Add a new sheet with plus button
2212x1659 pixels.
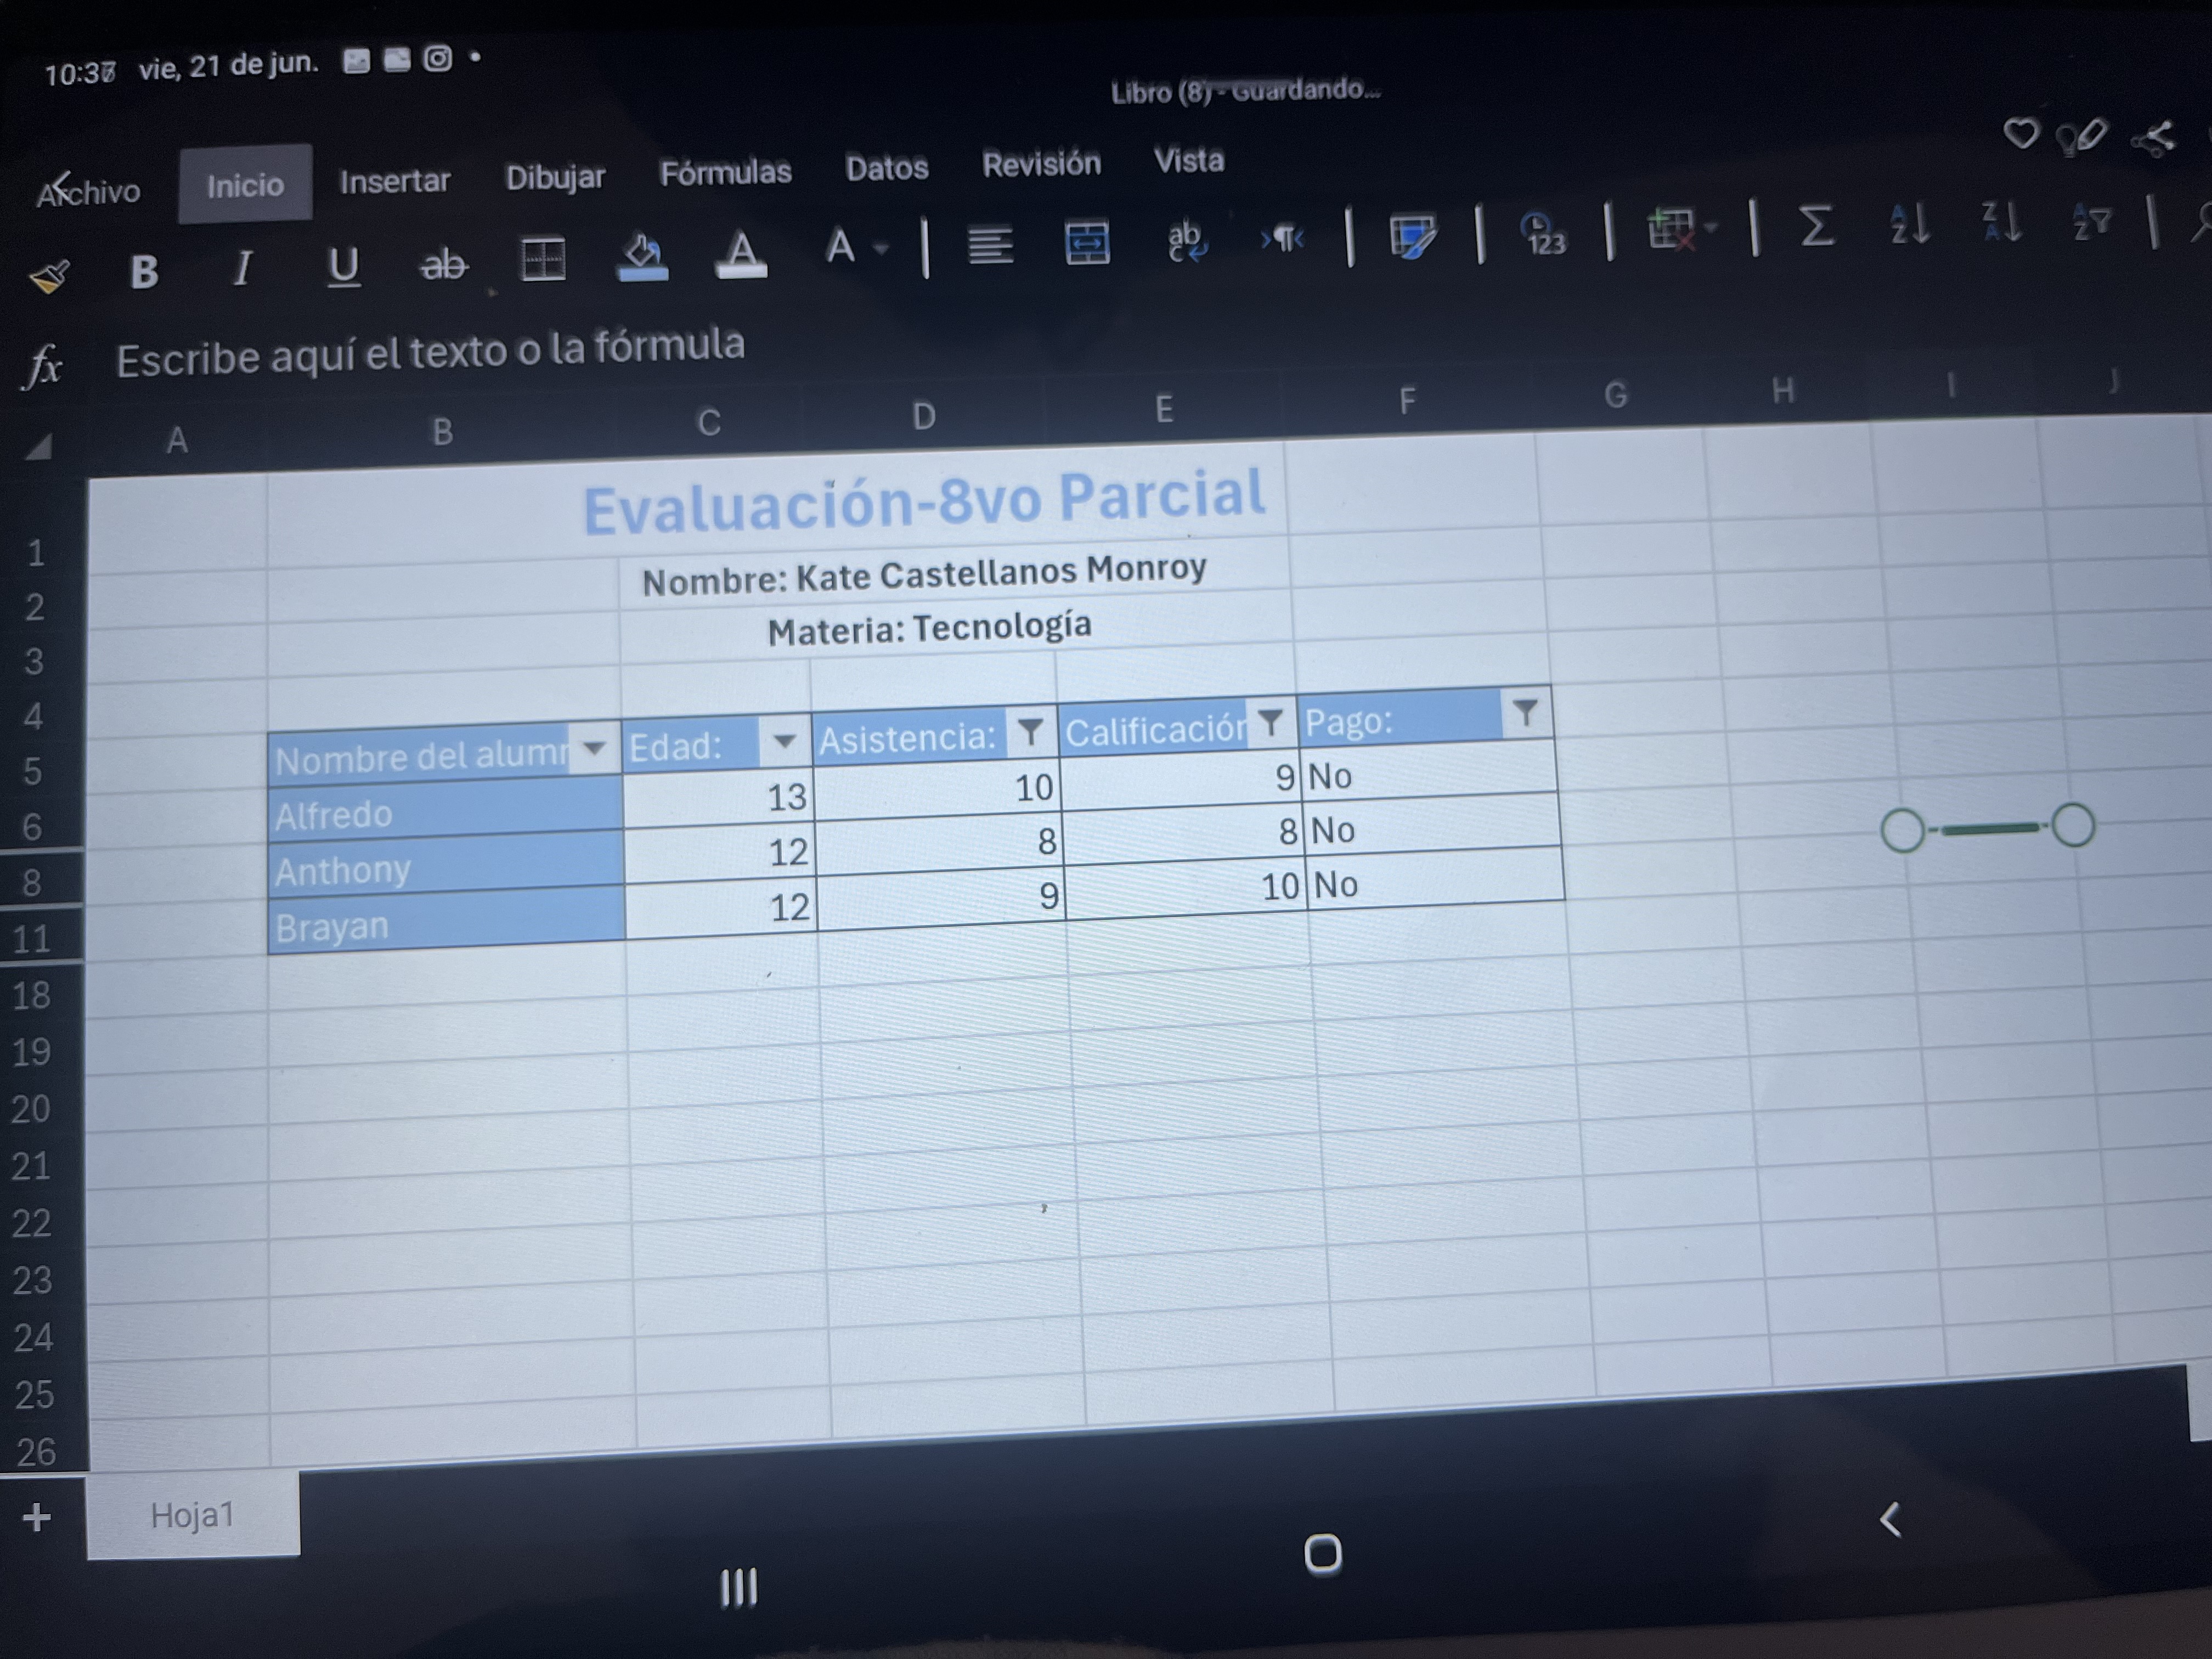click(37, 1517)
